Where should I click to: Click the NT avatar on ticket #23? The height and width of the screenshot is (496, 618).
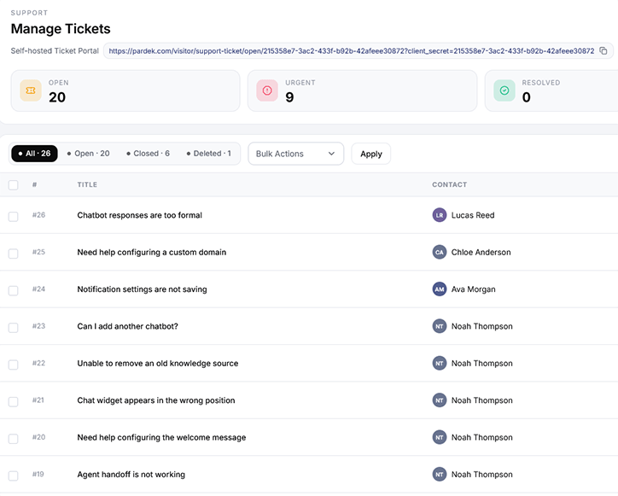pos(440,326)
